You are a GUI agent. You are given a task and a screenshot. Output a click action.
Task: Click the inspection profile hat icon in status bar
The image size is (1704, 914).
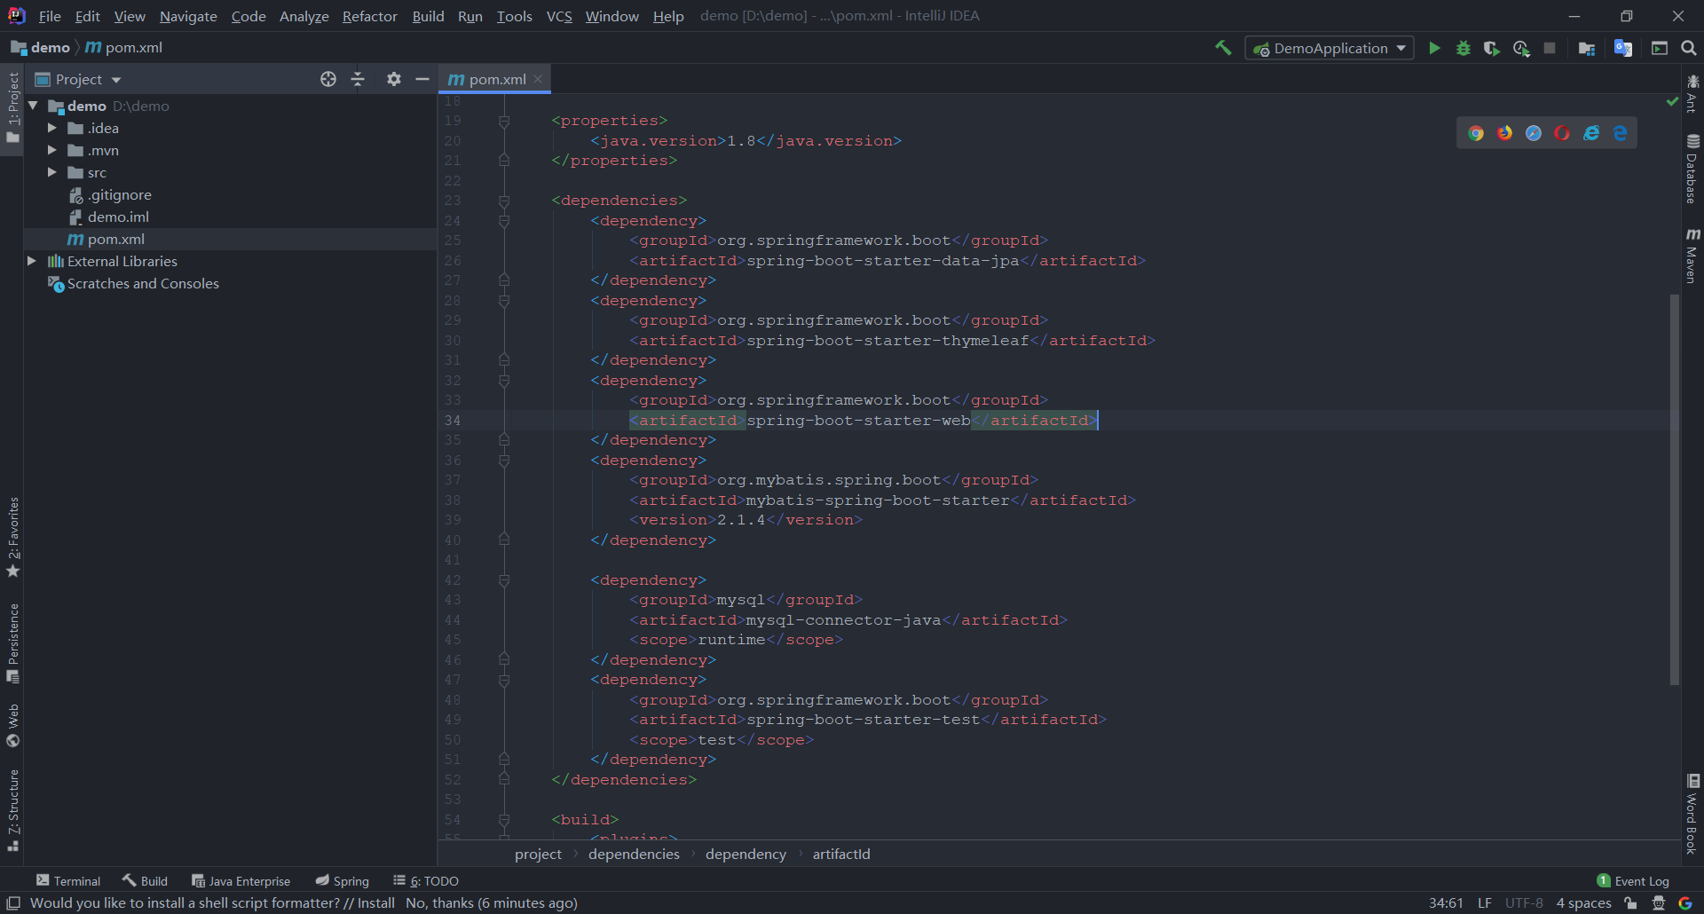(x=1659, y=903)
